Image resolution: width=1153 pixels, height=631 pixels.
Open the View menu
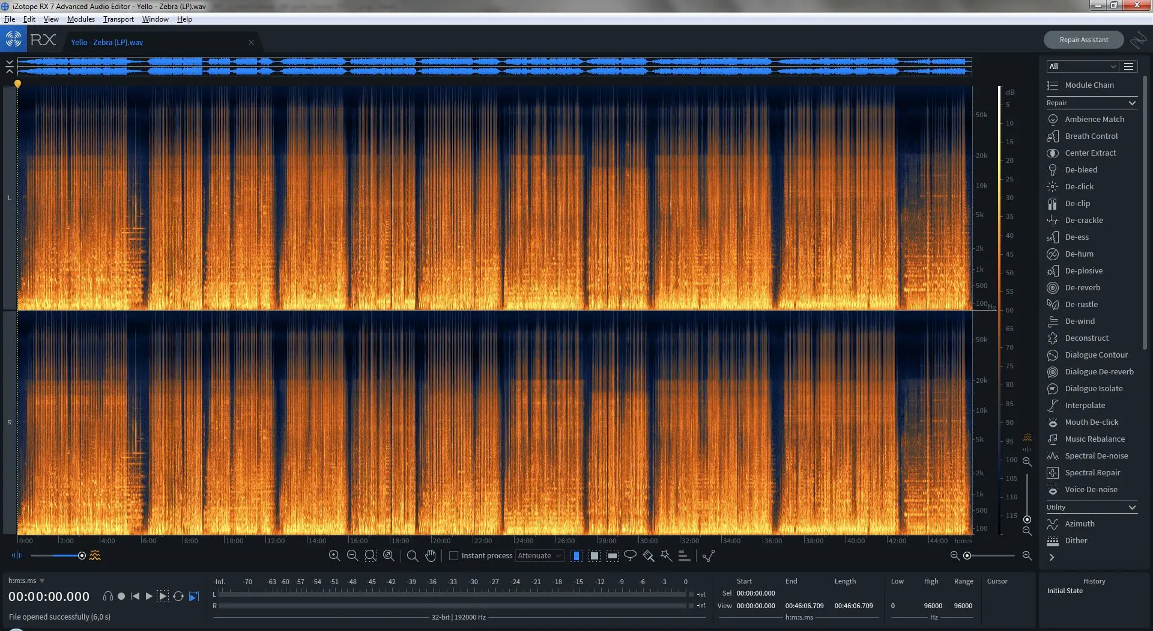(x=51, y=19)
